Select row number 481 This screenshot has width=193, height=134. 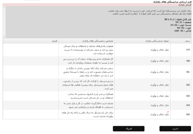(x=188, y=72)
